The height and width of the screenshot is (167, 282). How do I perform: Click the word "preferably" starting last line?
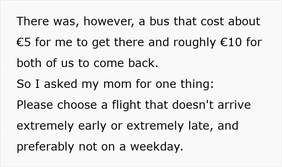(45, 147)
